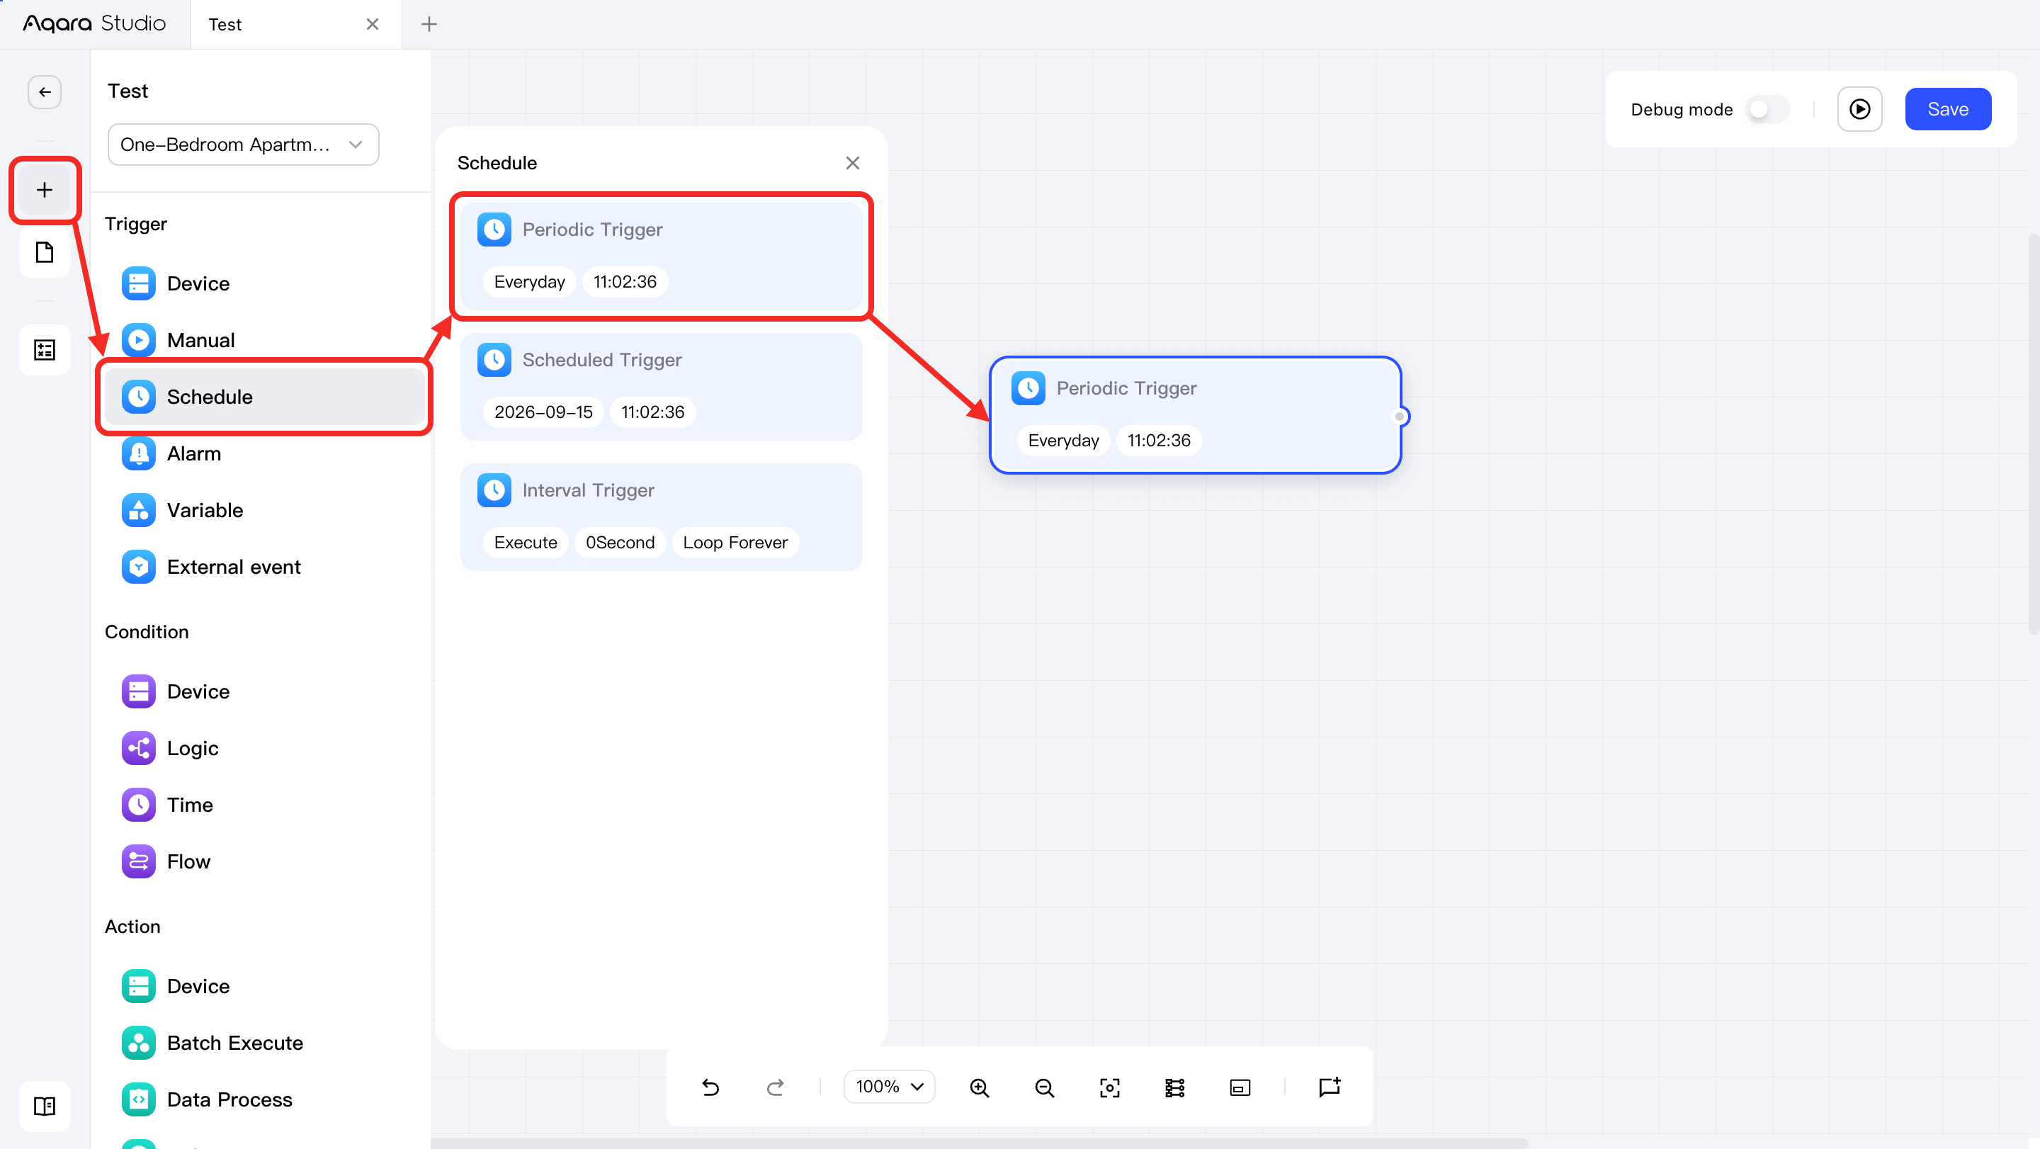2040x1149 pixels.
Task: Click the Save button
Action: [1947, 109]
